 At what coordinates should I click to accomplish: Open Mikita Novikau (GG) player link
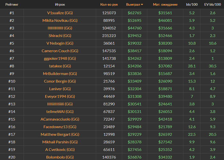pyautogui.click(x=60, y=20)
